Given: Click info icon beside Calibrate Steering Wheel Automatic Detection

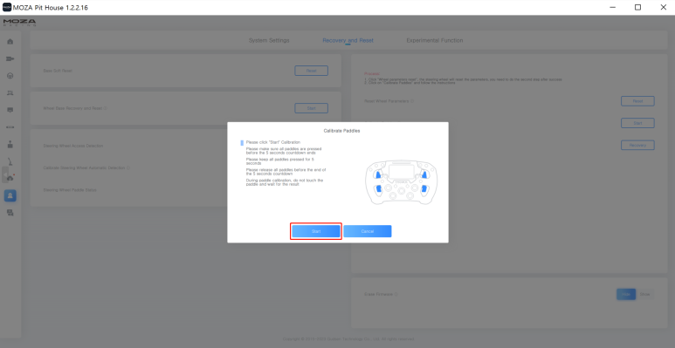Looking at the screenshot, I should point(128,167).
